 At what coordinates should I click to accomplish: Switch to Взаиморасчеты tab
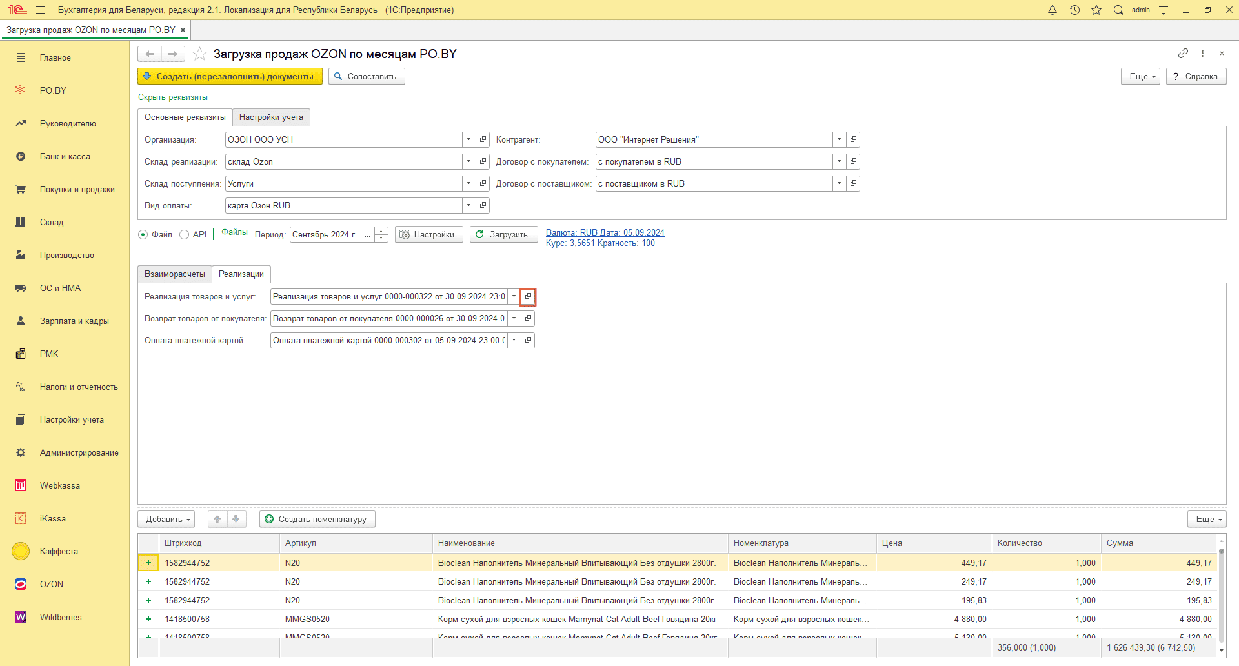pos(175,274)
